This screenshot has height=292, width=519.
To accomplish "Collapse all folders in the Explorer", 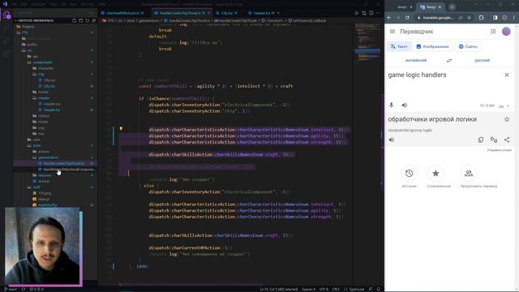I will [x=94, y=20].
